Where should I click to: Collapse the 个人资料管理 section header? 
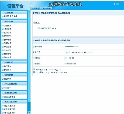point(14,84)
